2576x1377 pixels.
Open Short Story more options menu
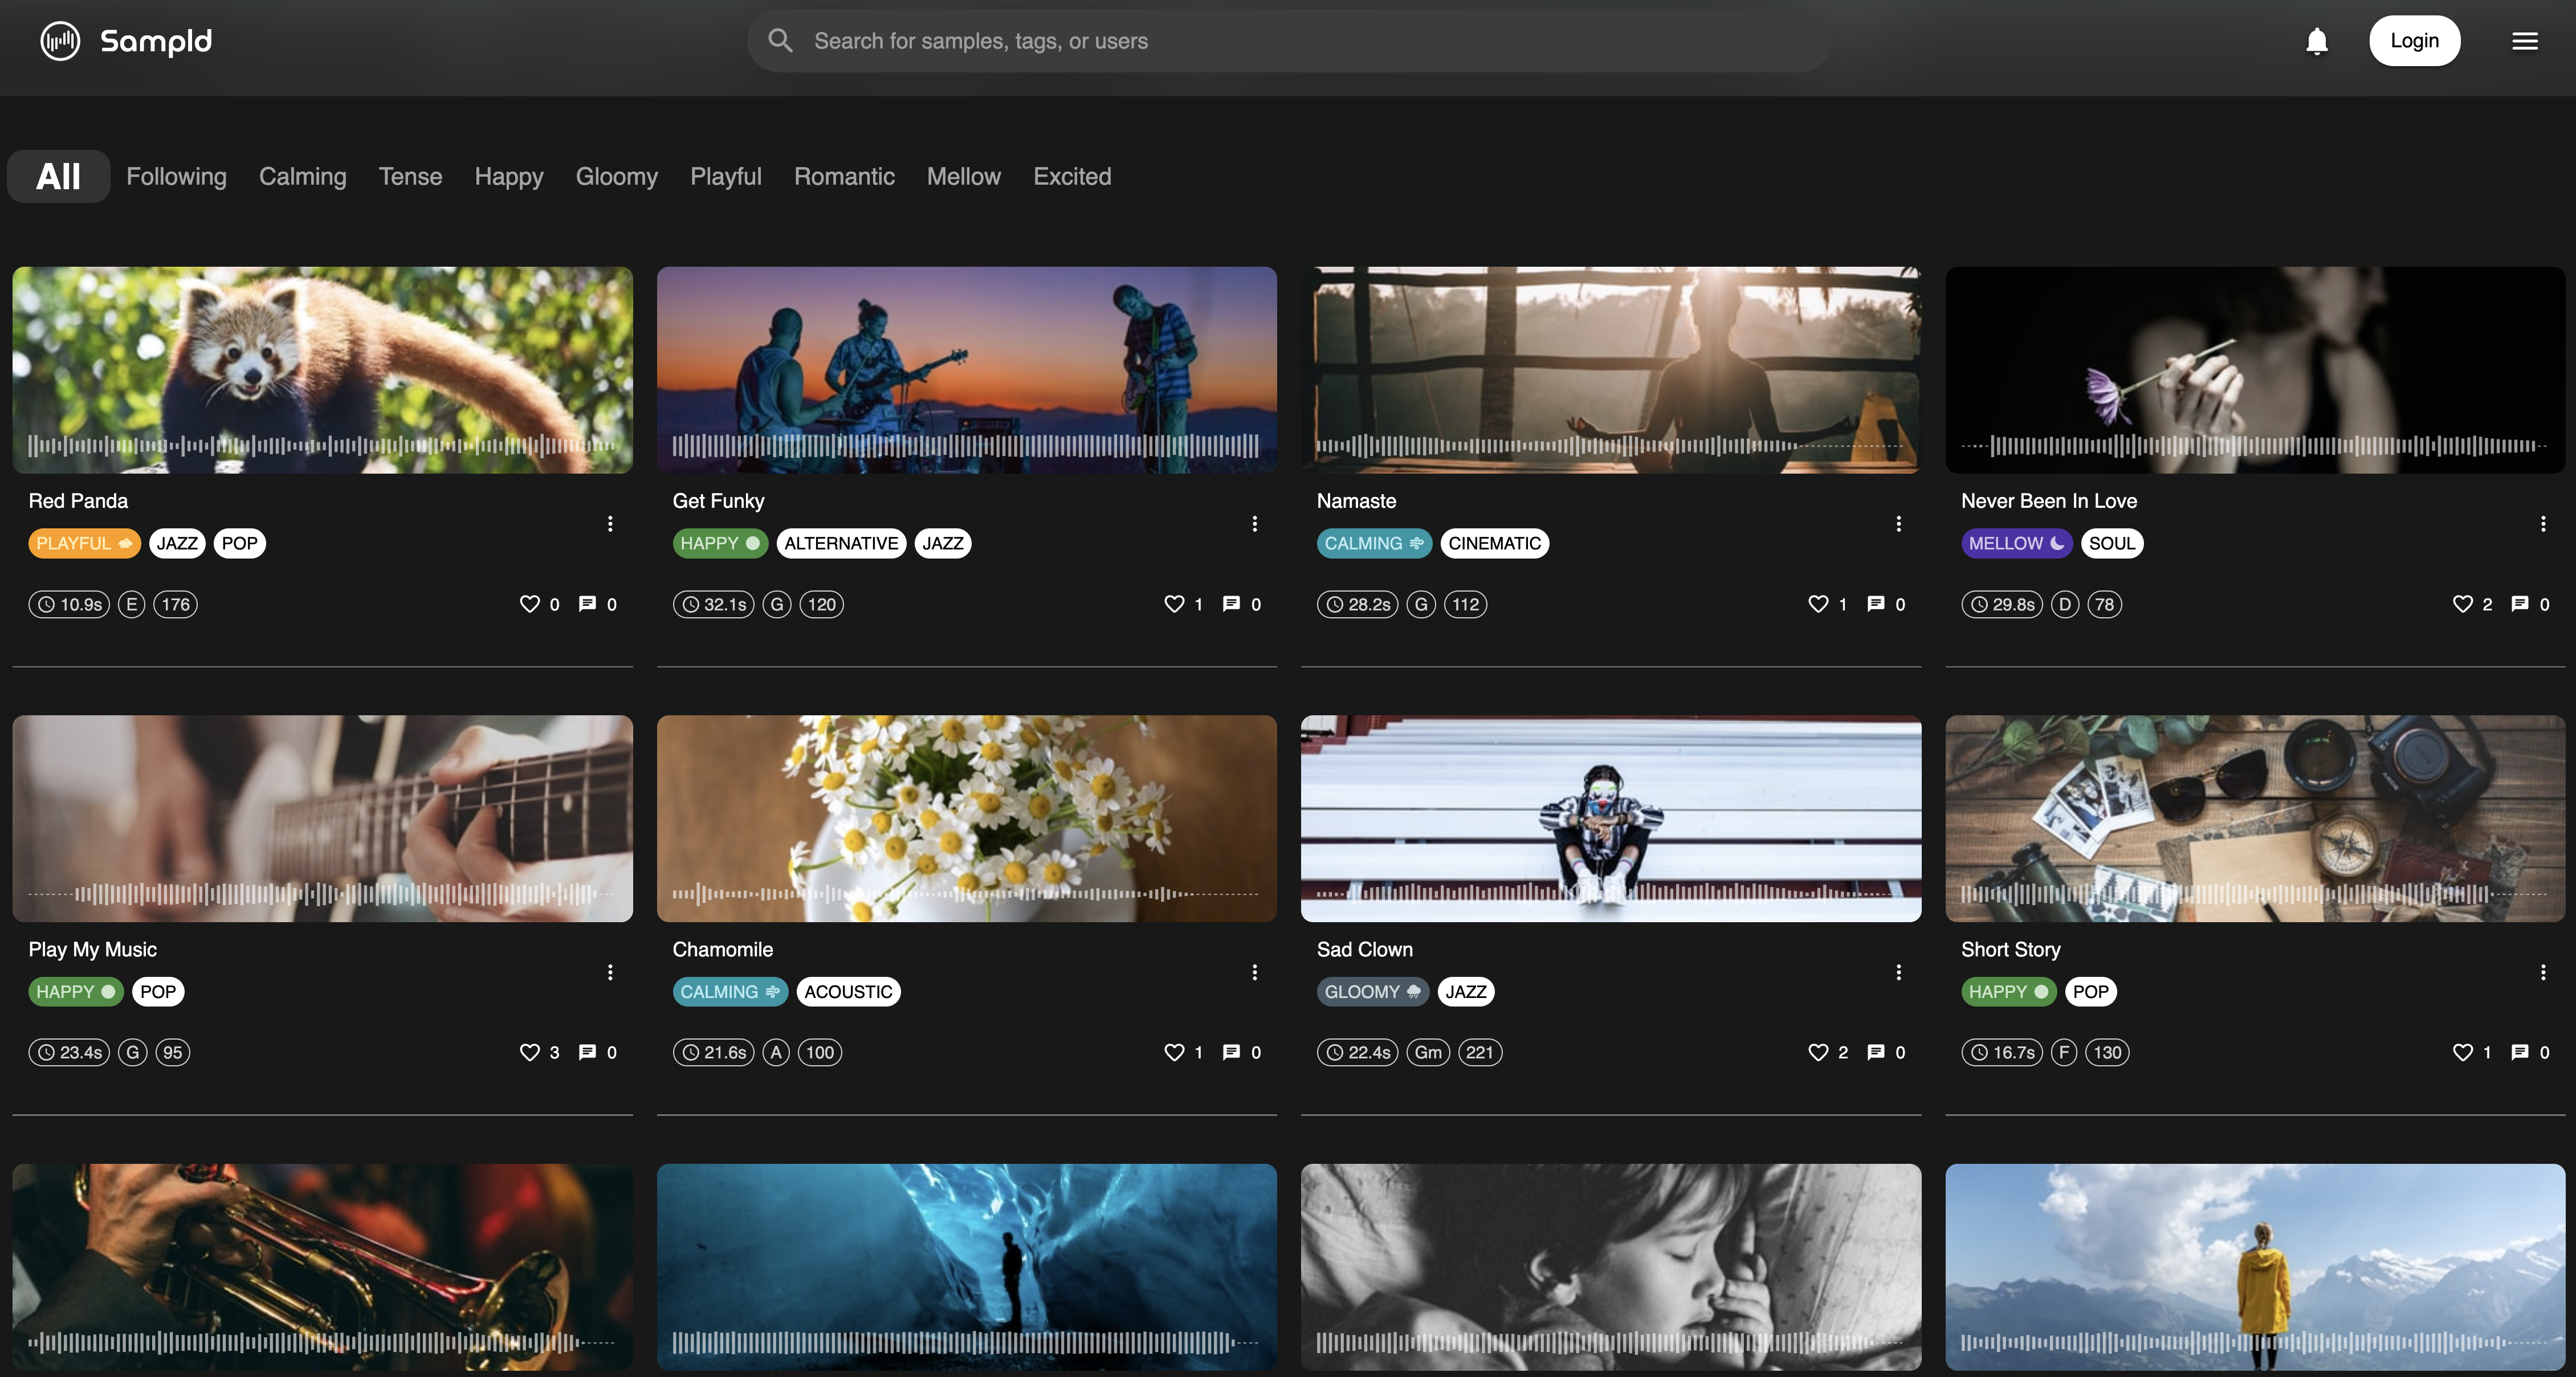pos(2542,972)
